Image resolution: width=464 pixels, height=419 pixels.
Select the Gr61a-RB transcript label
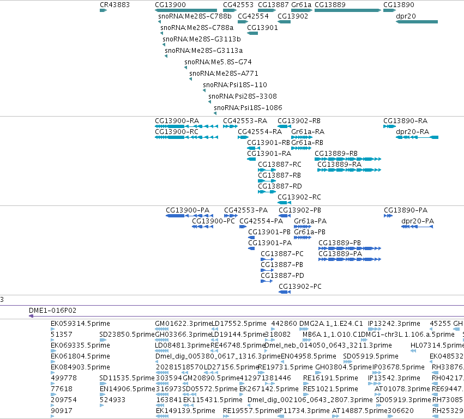[307, 143]
